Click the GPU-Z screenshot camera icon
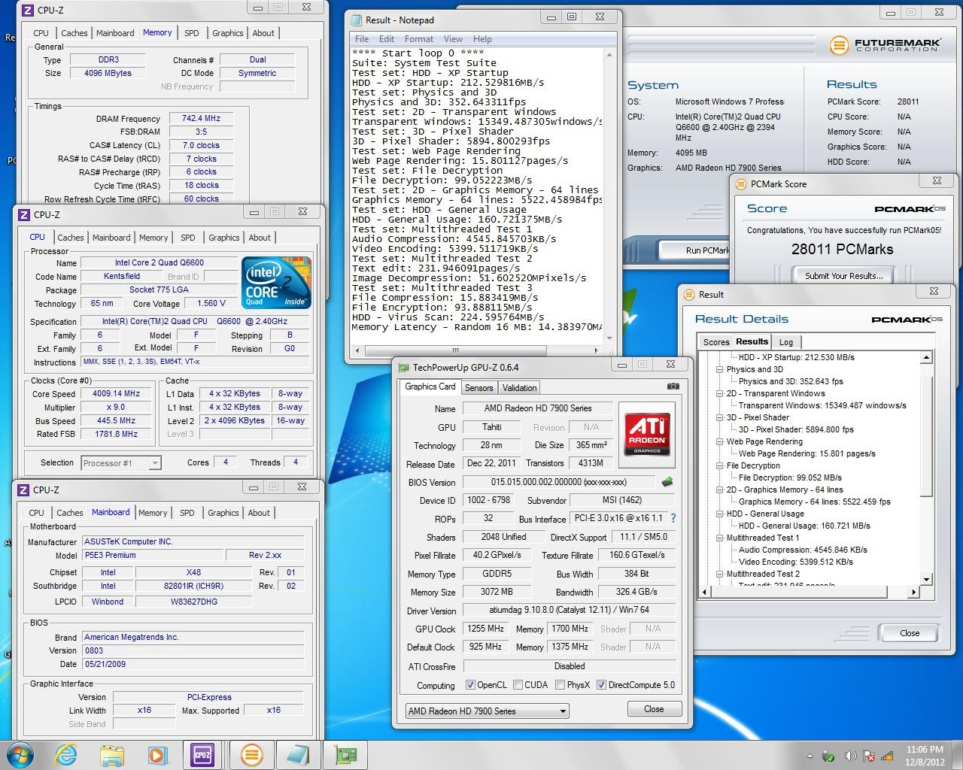Screen dimensions: 963x770 673,387
